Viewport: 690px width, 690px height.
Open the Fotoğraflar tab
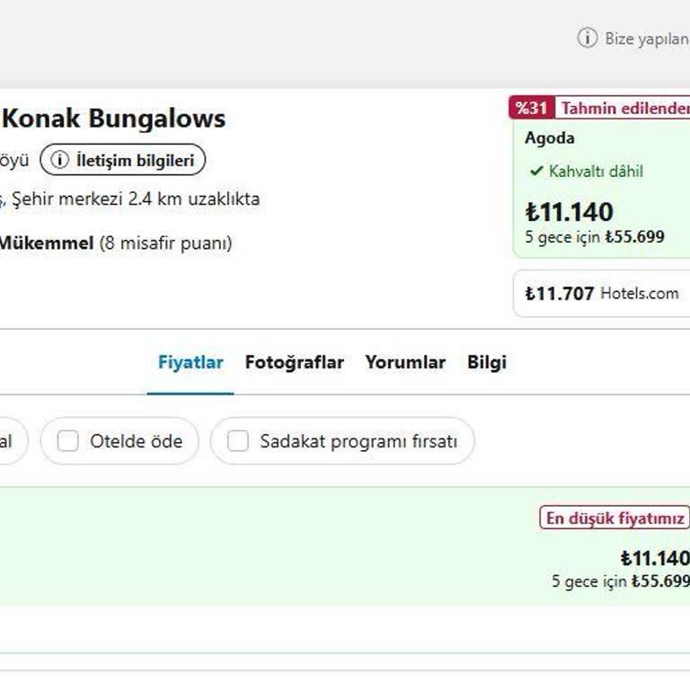(294, 362)
